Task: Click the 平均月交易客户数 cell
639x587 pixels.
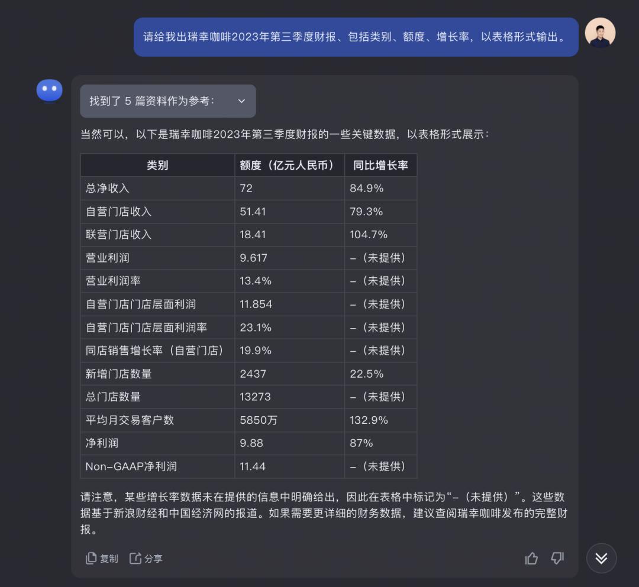Action: coord(158,420)
